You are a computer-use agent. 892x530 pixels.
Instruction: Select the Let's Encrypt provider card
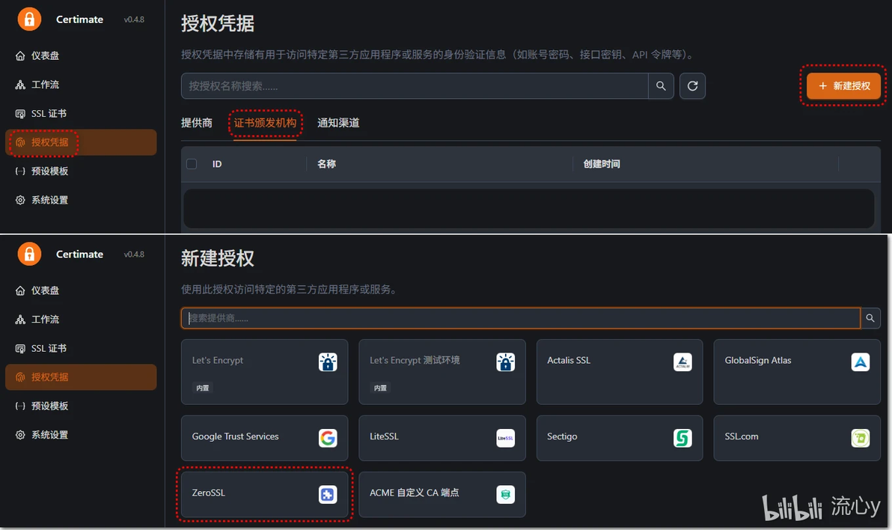pos(264,372)
